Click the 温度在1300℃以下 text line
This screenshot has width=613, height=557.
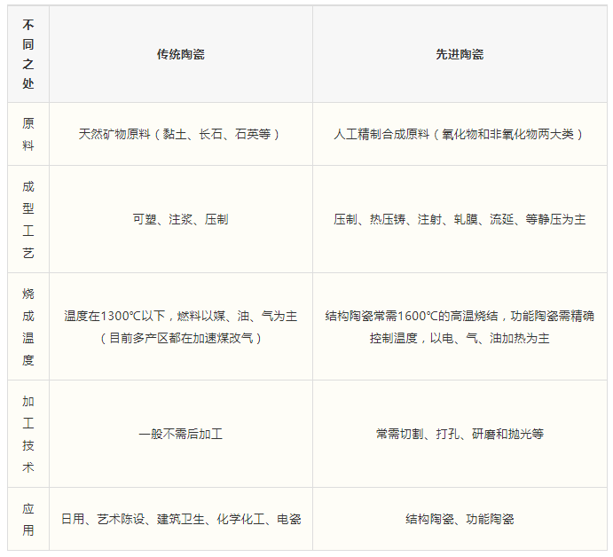180,316
